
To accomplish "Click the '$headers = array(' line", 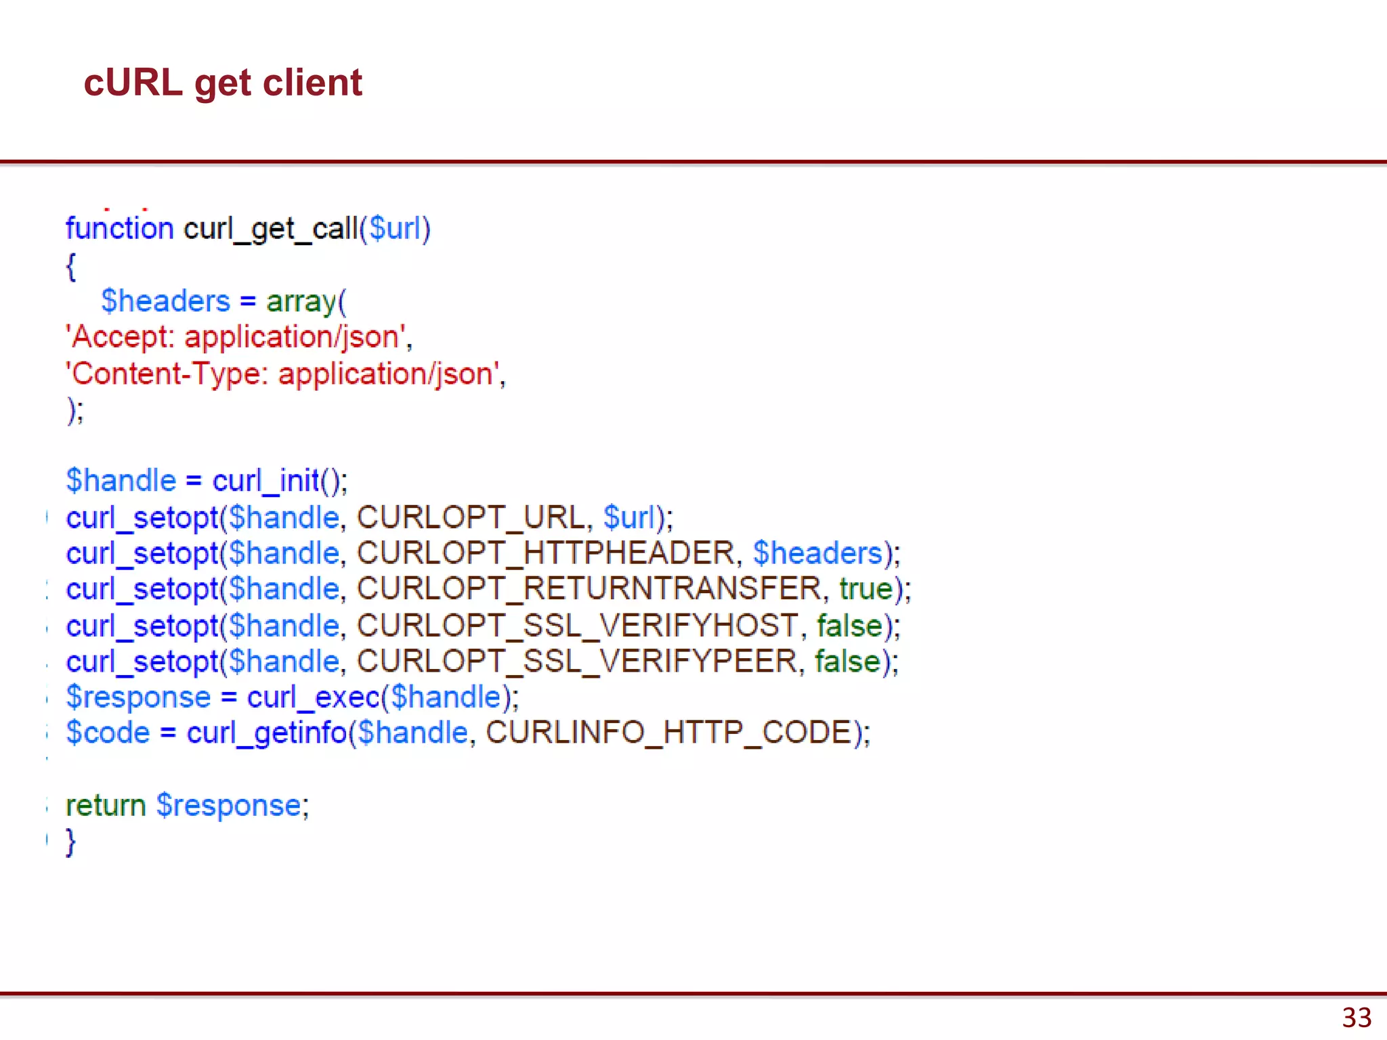I will pyautogui.click(x=223, y=301).
